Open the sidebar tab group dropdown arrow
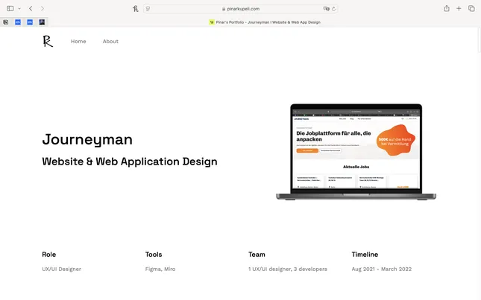Viewport: 481px width, 300px height. (19, 9)
